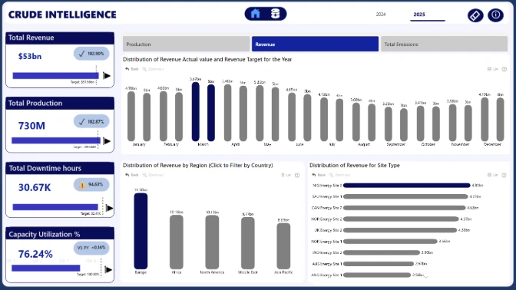Open the database page icon
This screenshot has height=290, width=516.
[x=275, y=14]
